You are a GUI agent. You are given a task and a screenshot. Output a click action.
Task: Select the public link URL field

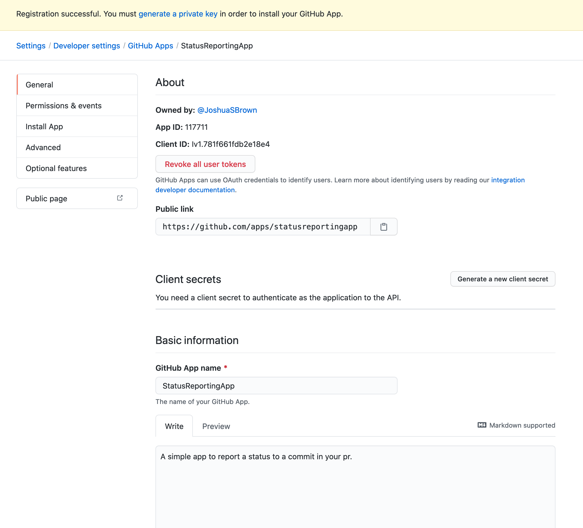point(263,227)
